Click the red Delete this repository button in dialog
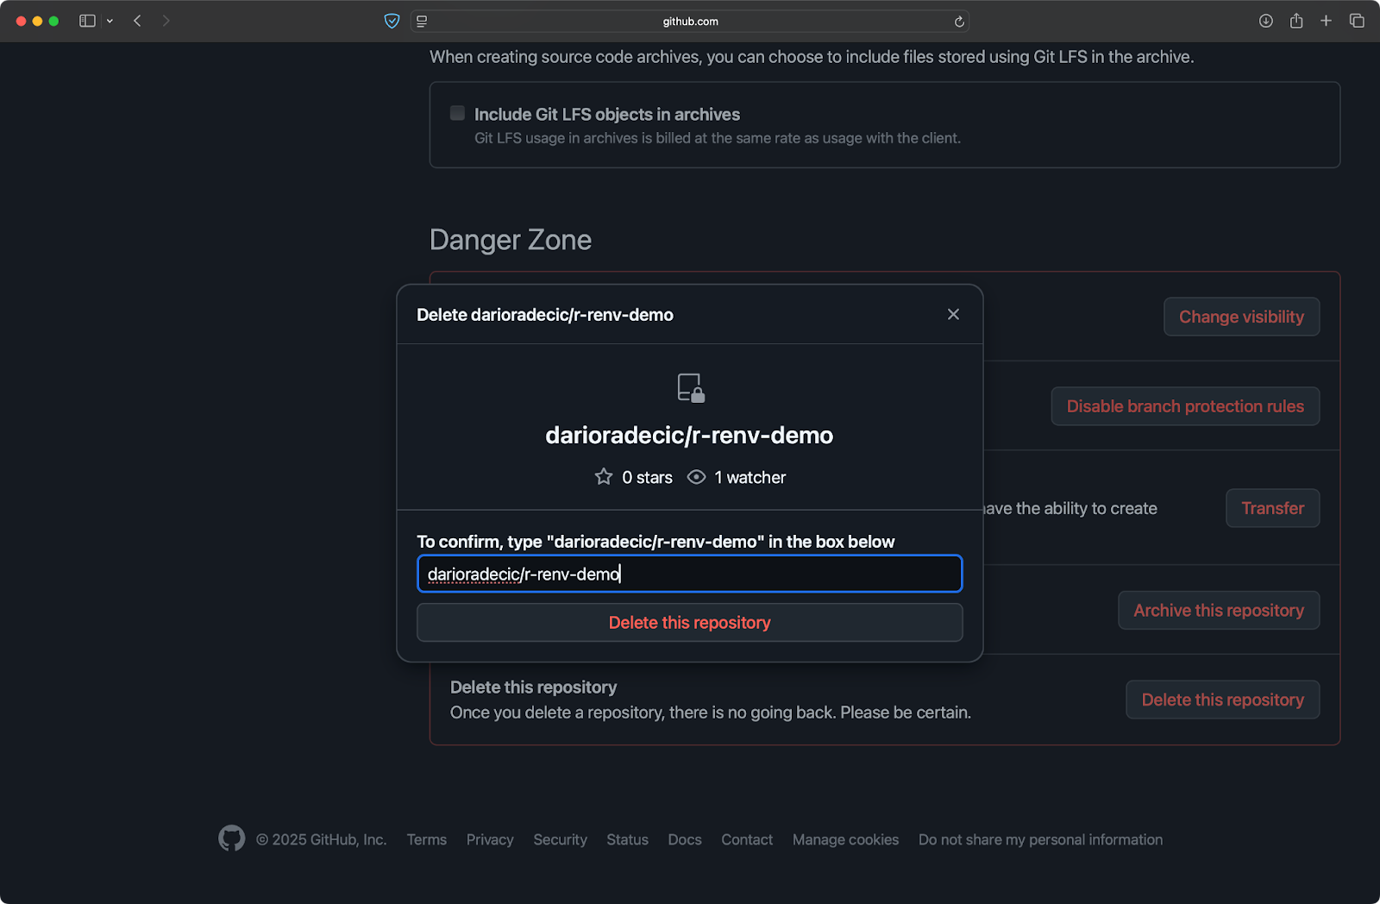 pos(689,623)
